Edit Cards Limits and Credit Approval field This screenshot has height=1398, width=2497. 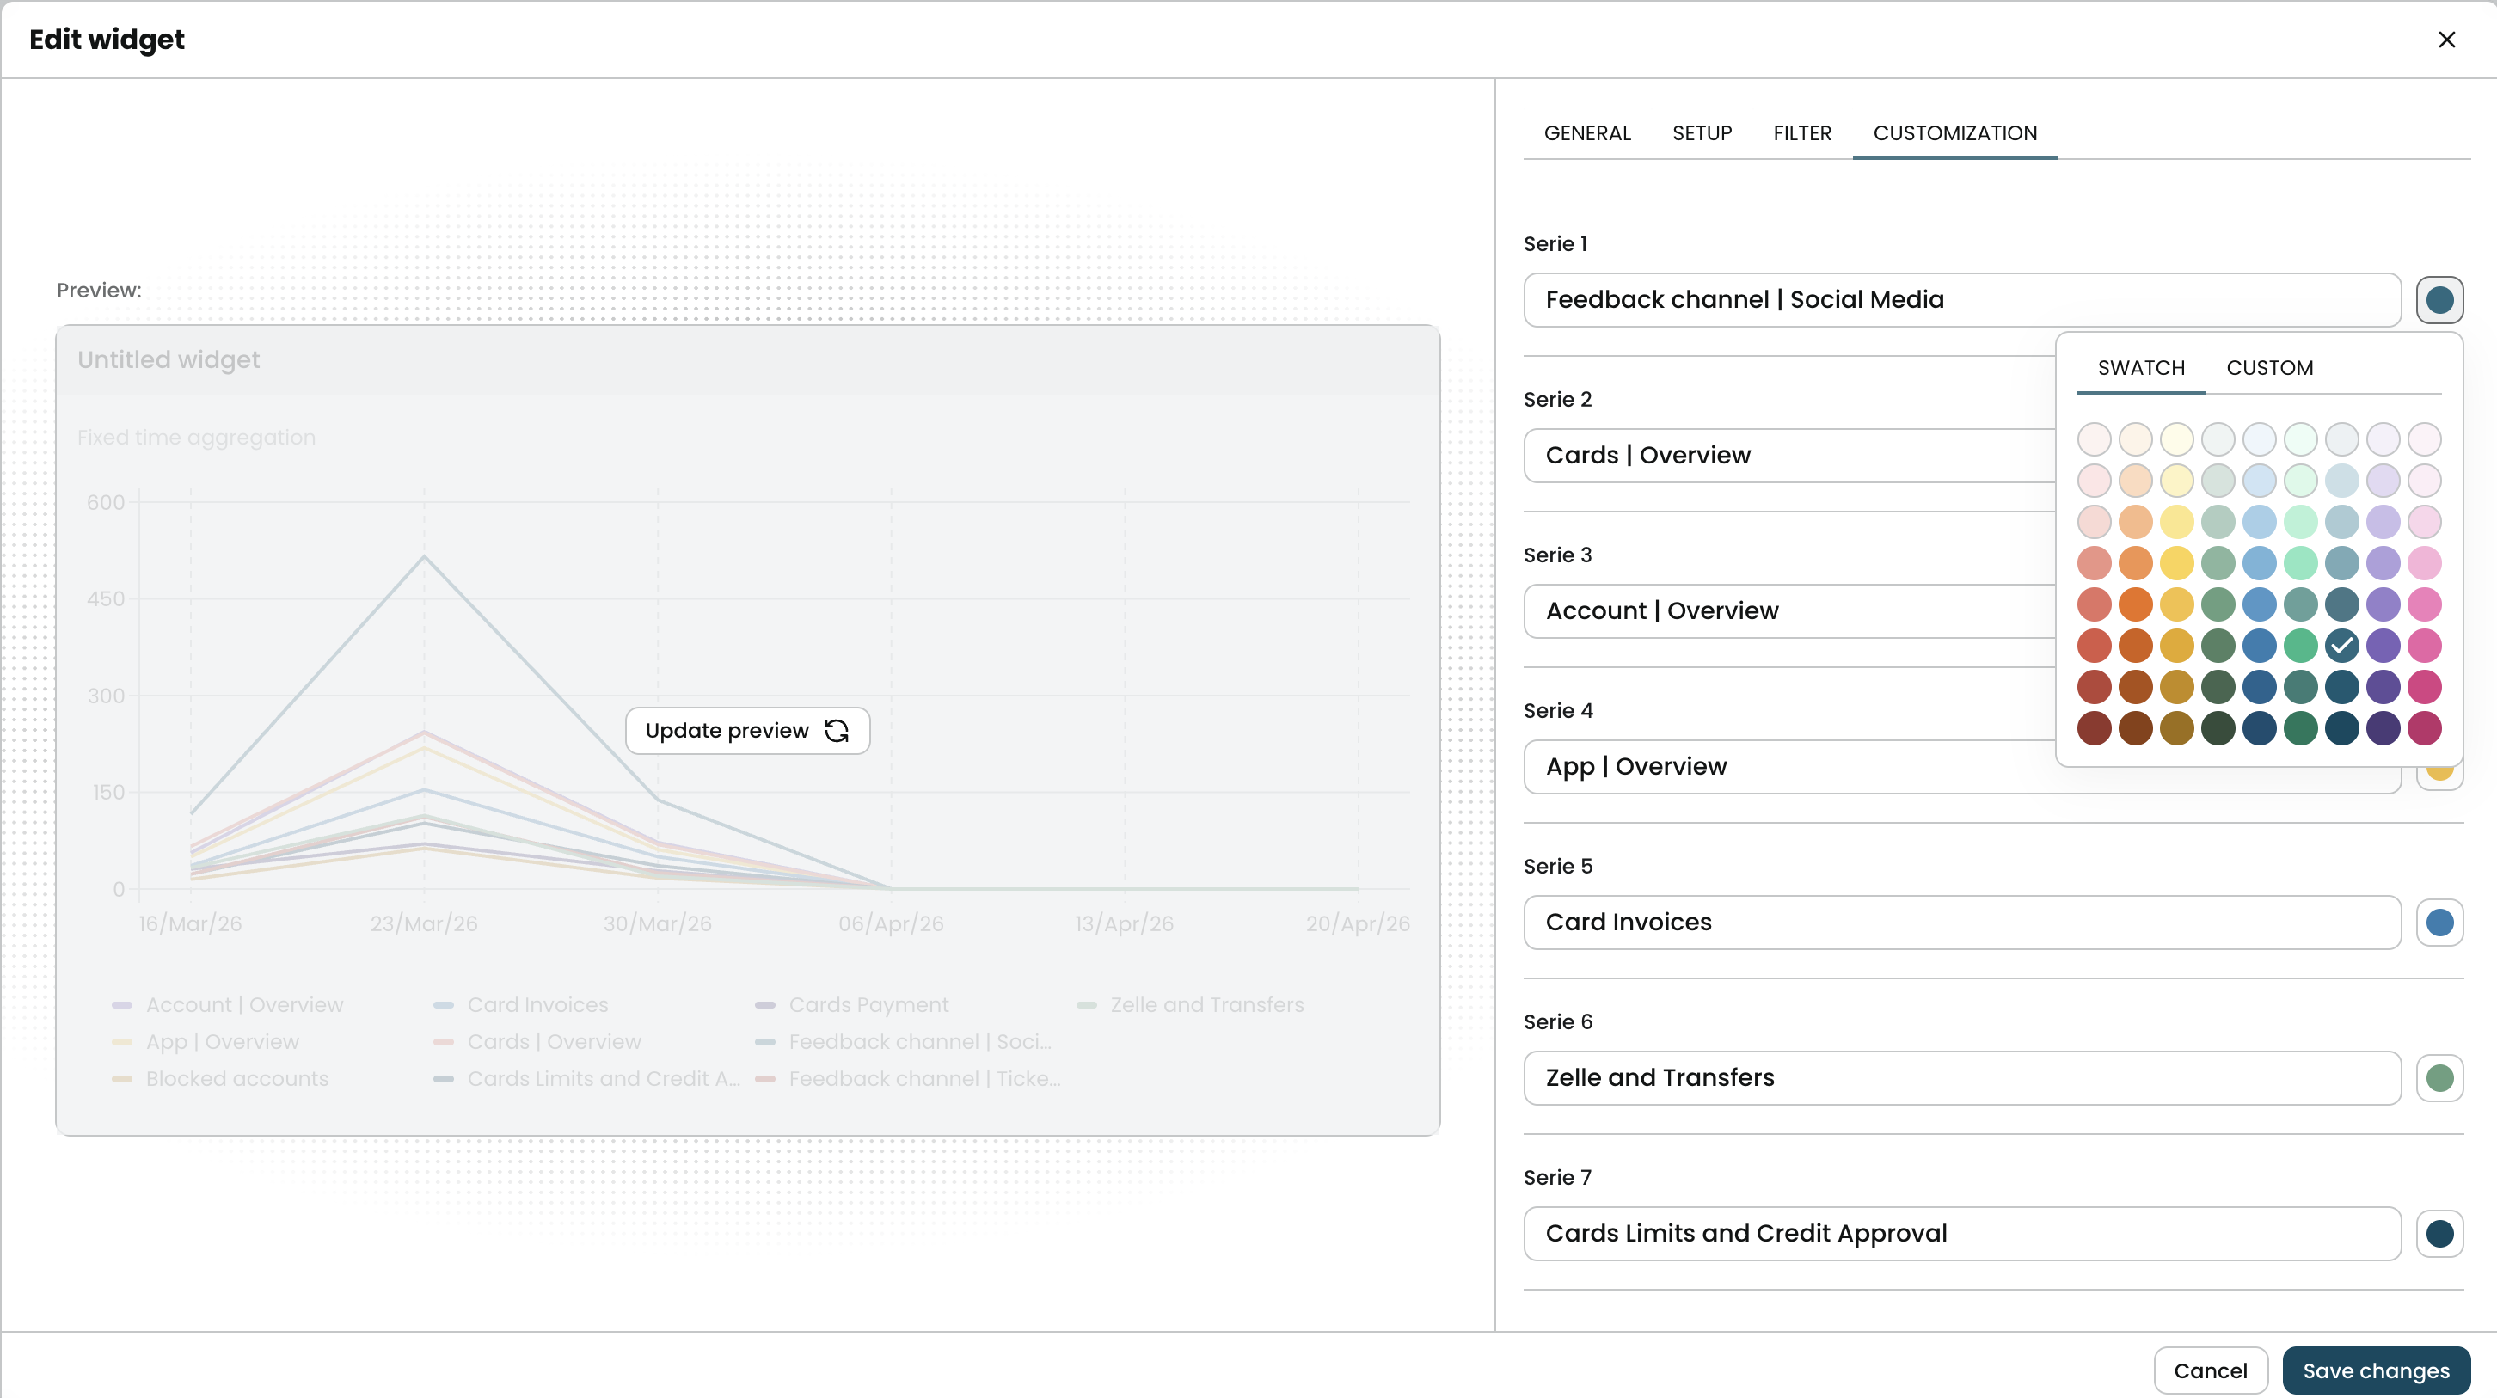click(x=1962, y=1233)
